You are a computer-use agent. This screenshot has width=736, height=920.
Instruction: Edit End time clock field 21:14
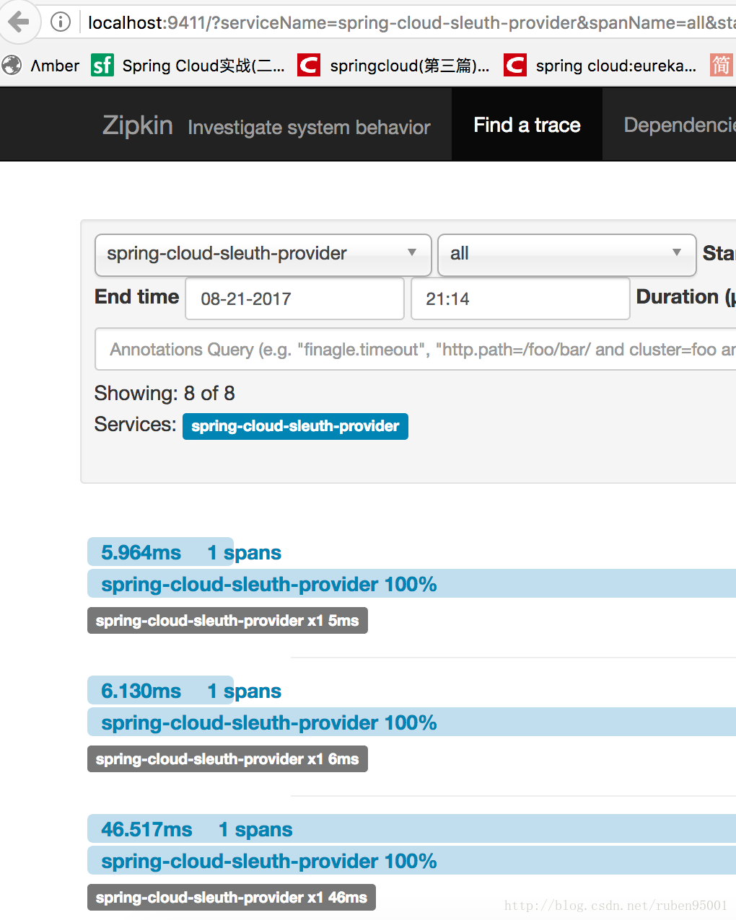pyautogui.click(x=520, y=298)
